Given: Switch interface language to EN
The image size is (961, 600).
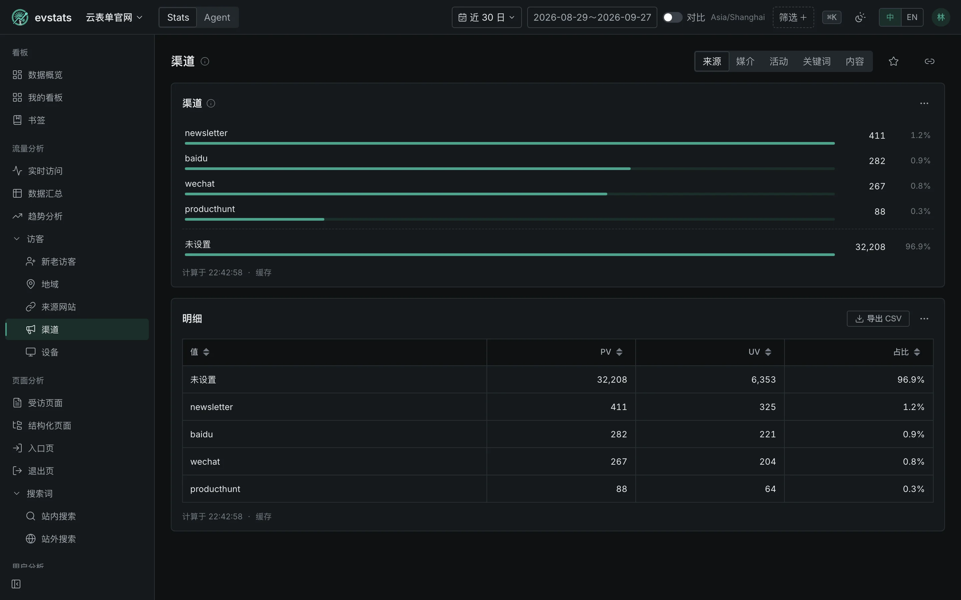Looking at the screenshot, I should (912, 17).
